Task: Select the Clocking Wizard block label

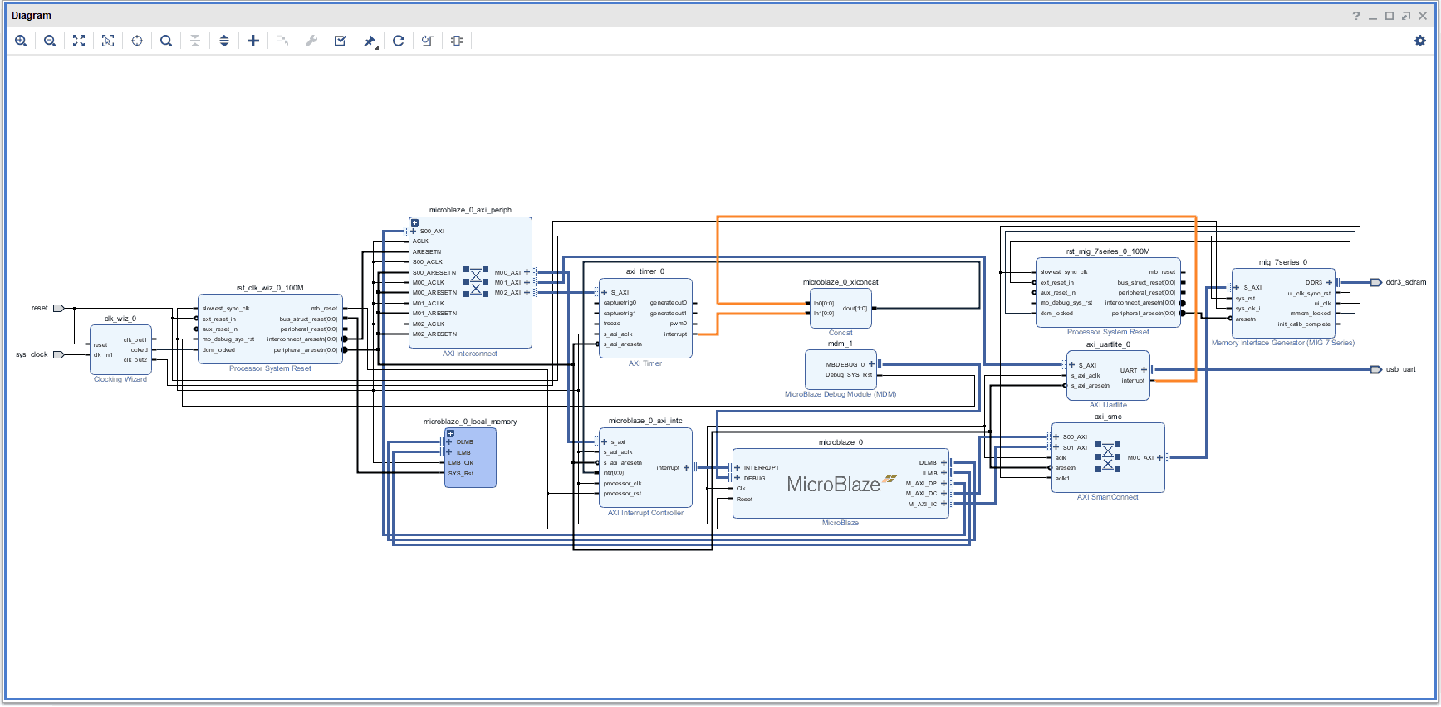Action: [120, 379]
